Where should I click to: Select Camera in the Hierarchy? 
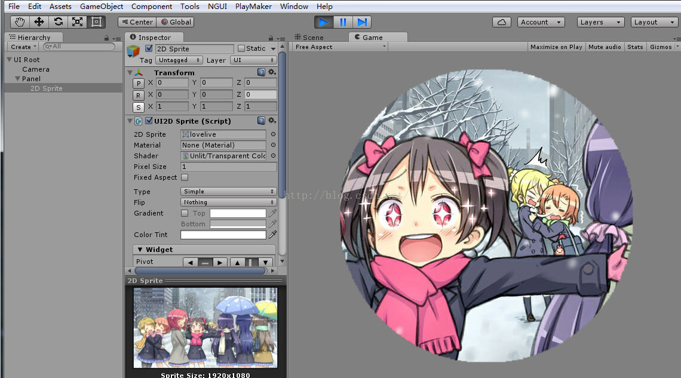36,69
